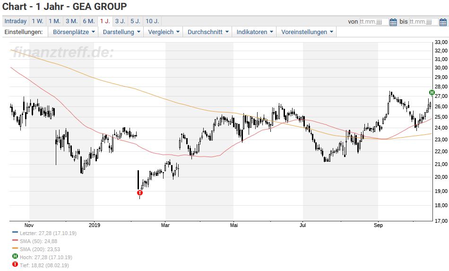The image size is (449, 271).
Task: Click the orange SMA (200) color swatch
Action: [x=15, y=248]
